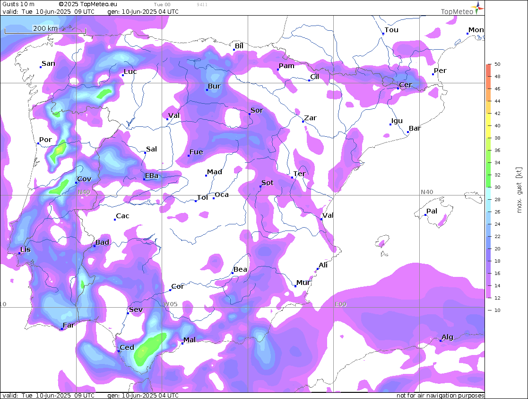Click the 'Luc' city label
The width and height of the screenshot is (528, 399).
tap(130, 71)
